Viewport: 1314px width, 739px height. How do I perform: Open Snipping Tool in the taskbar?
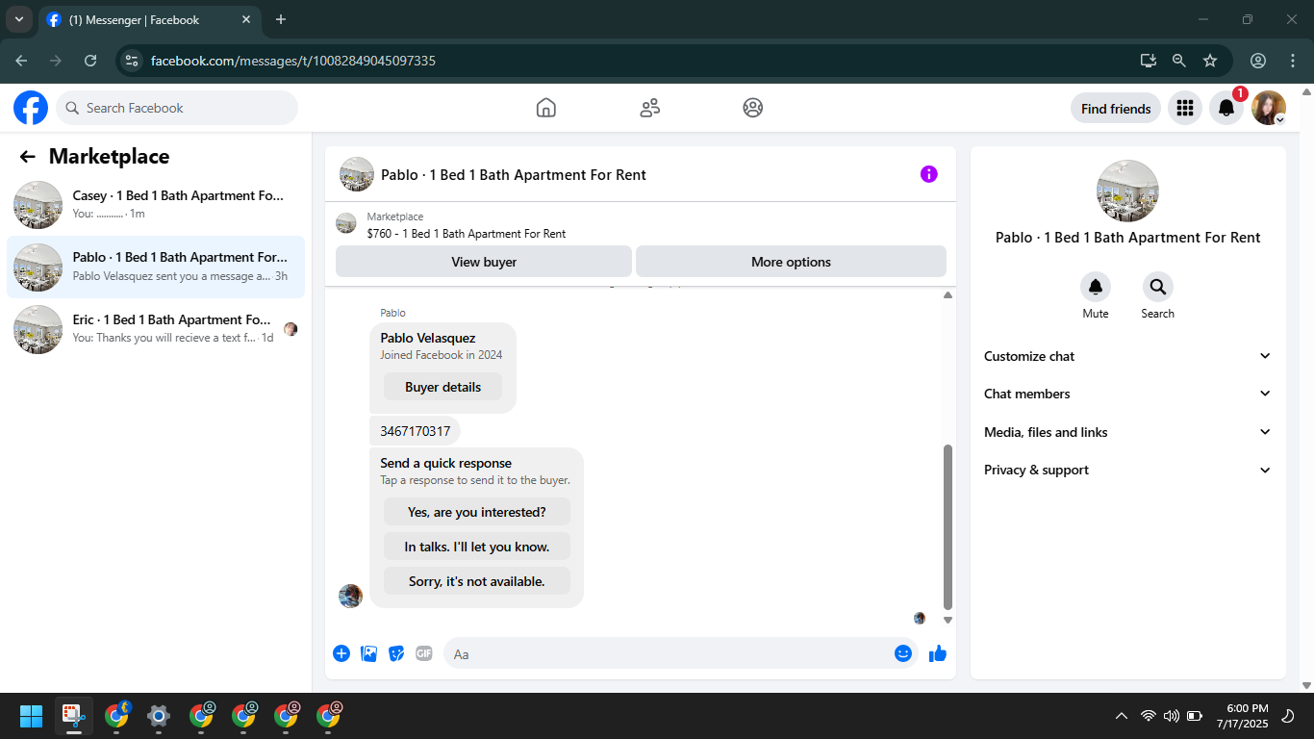74,716
